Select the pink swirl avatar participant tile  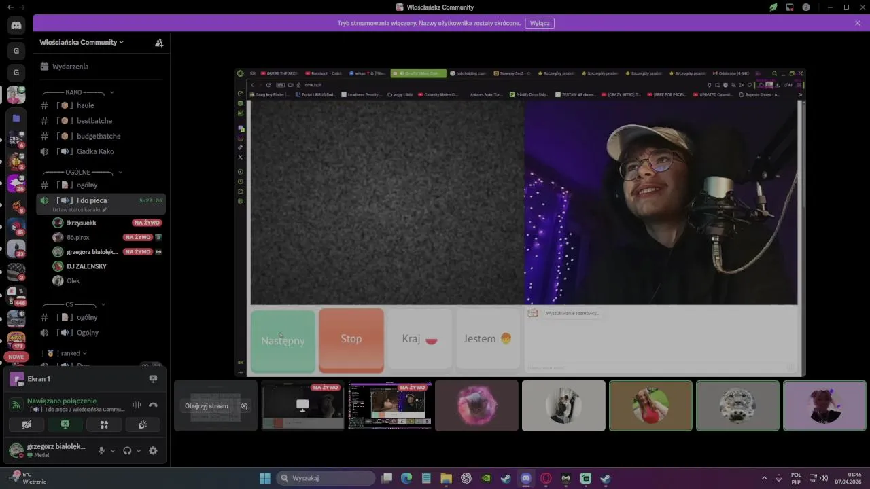pyautogui.click(x=476, y=405)
